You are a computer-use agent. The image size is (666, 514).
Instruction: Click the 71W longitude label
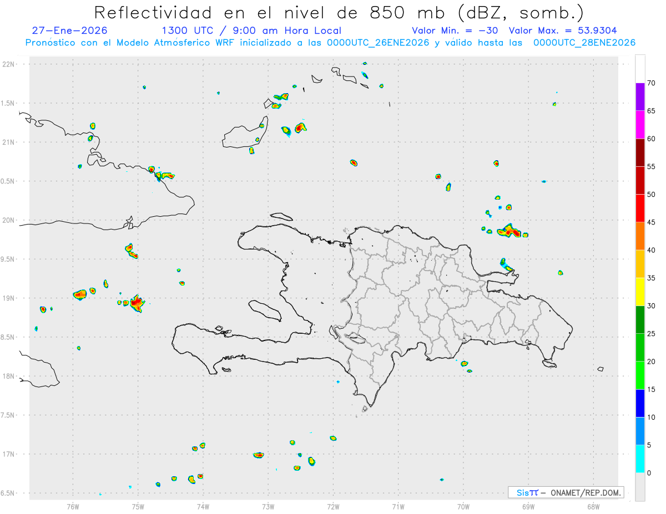pyautogui.click(x=398, y=507)
